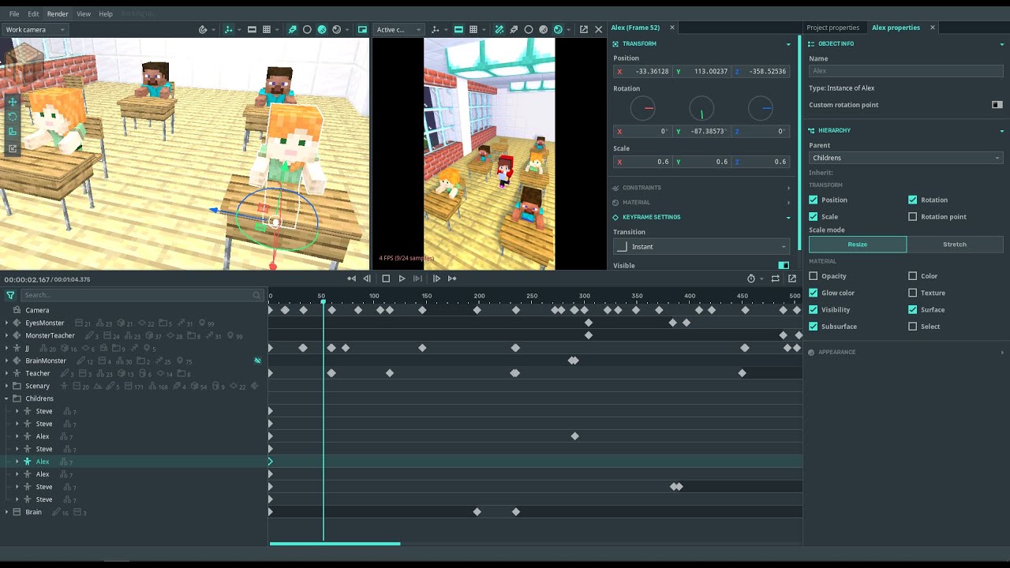Switch to the Project properties tab
This screenshot has height=568, width=1010.
832,28
